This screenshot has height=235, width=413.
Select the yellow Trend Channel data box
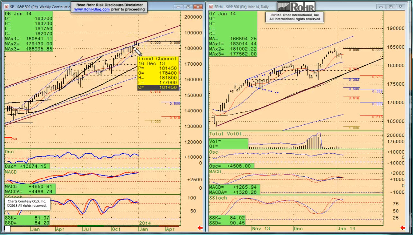[157, 73]
